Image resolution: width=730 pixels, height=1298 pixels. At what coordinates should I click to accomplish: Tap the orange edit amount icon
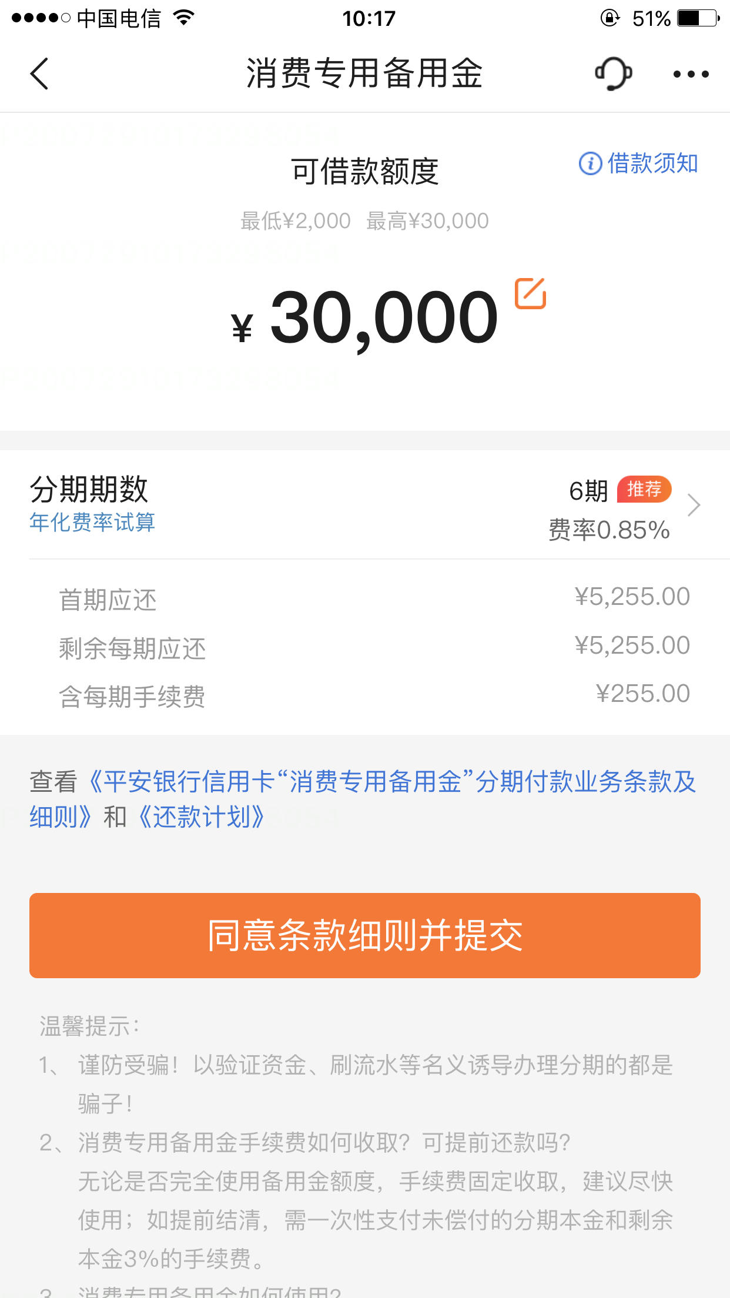tap(530, 293)
